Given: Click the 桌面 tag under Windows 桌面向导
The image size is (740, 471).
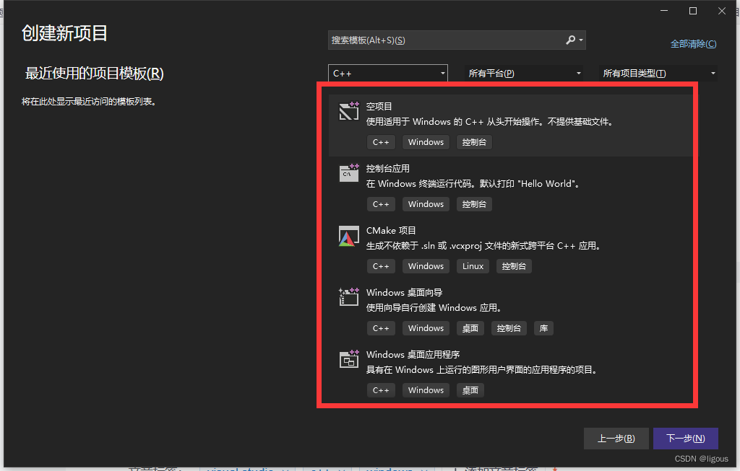Looking at the screenshot, I should (470, 328).
